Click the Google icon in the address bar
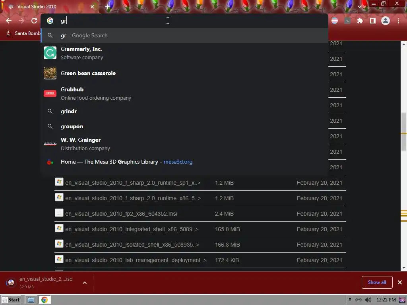407x305 pixels. tap(50, 21)
